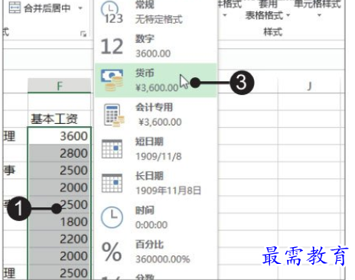Viewport: 355px width, 280px height.
Task: Click the 无特定格式 description text
Action: 159,19
